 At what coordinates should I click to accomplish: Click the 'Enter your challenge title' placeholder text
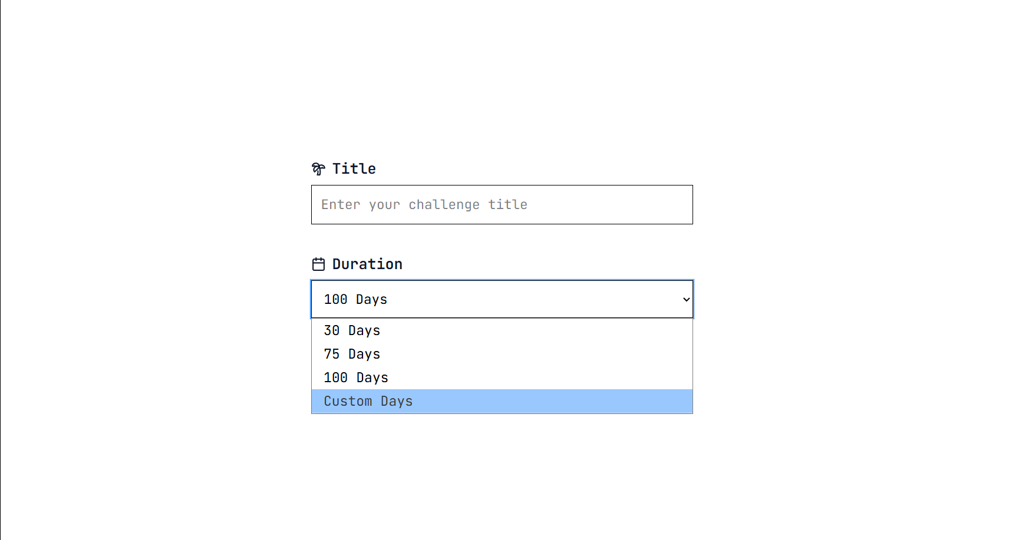click(424, 205)
